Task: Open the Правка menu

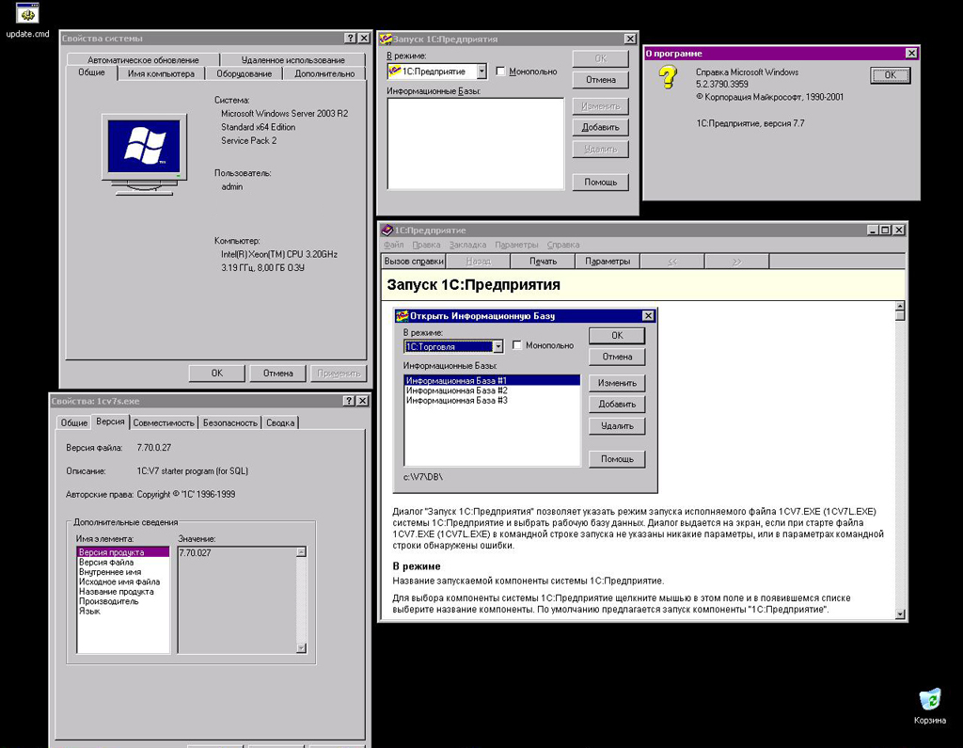Action: (426, 245)
